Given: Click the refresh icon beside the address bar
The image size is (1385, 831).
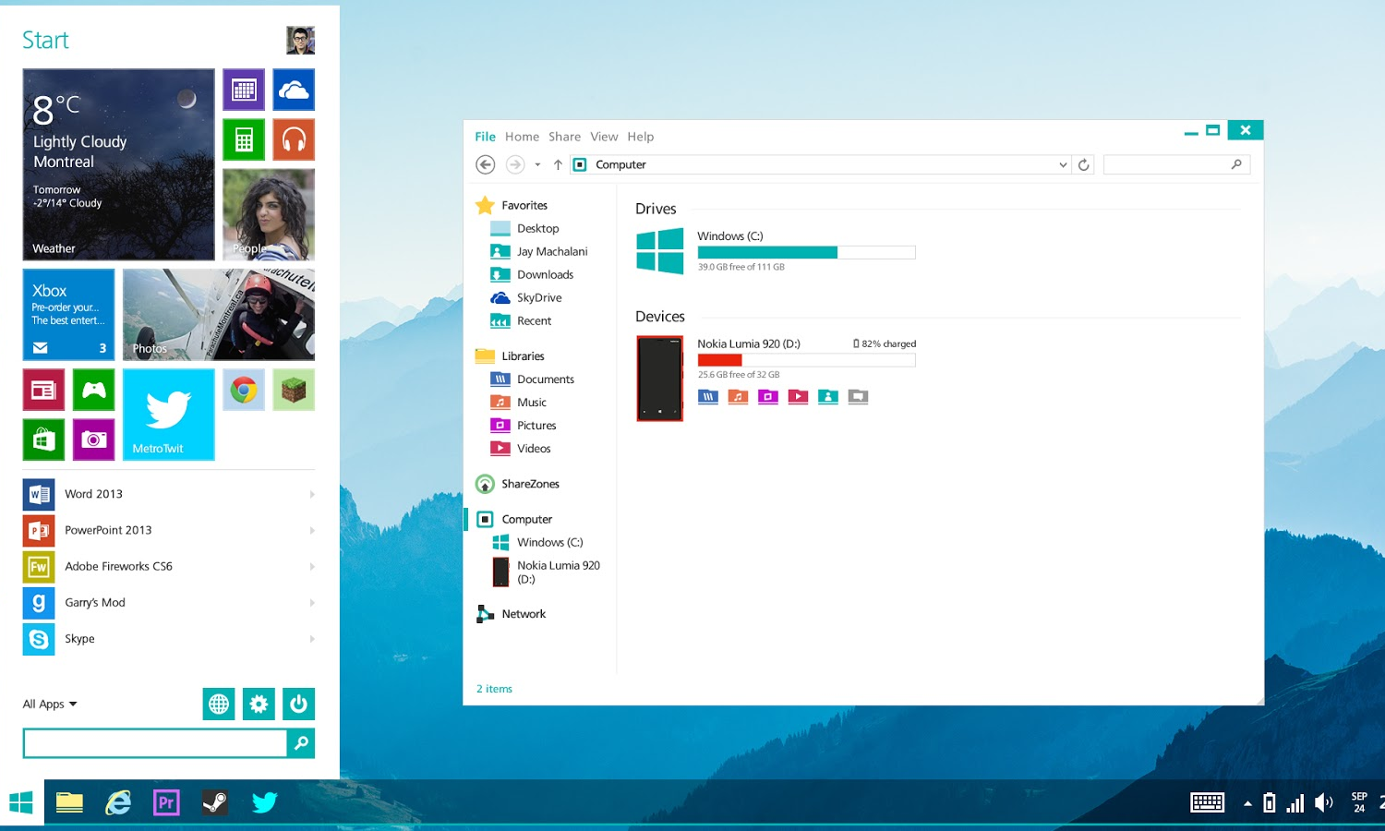Looking at the screenshot, I should pyautogui.click(x=1084, y=165).
